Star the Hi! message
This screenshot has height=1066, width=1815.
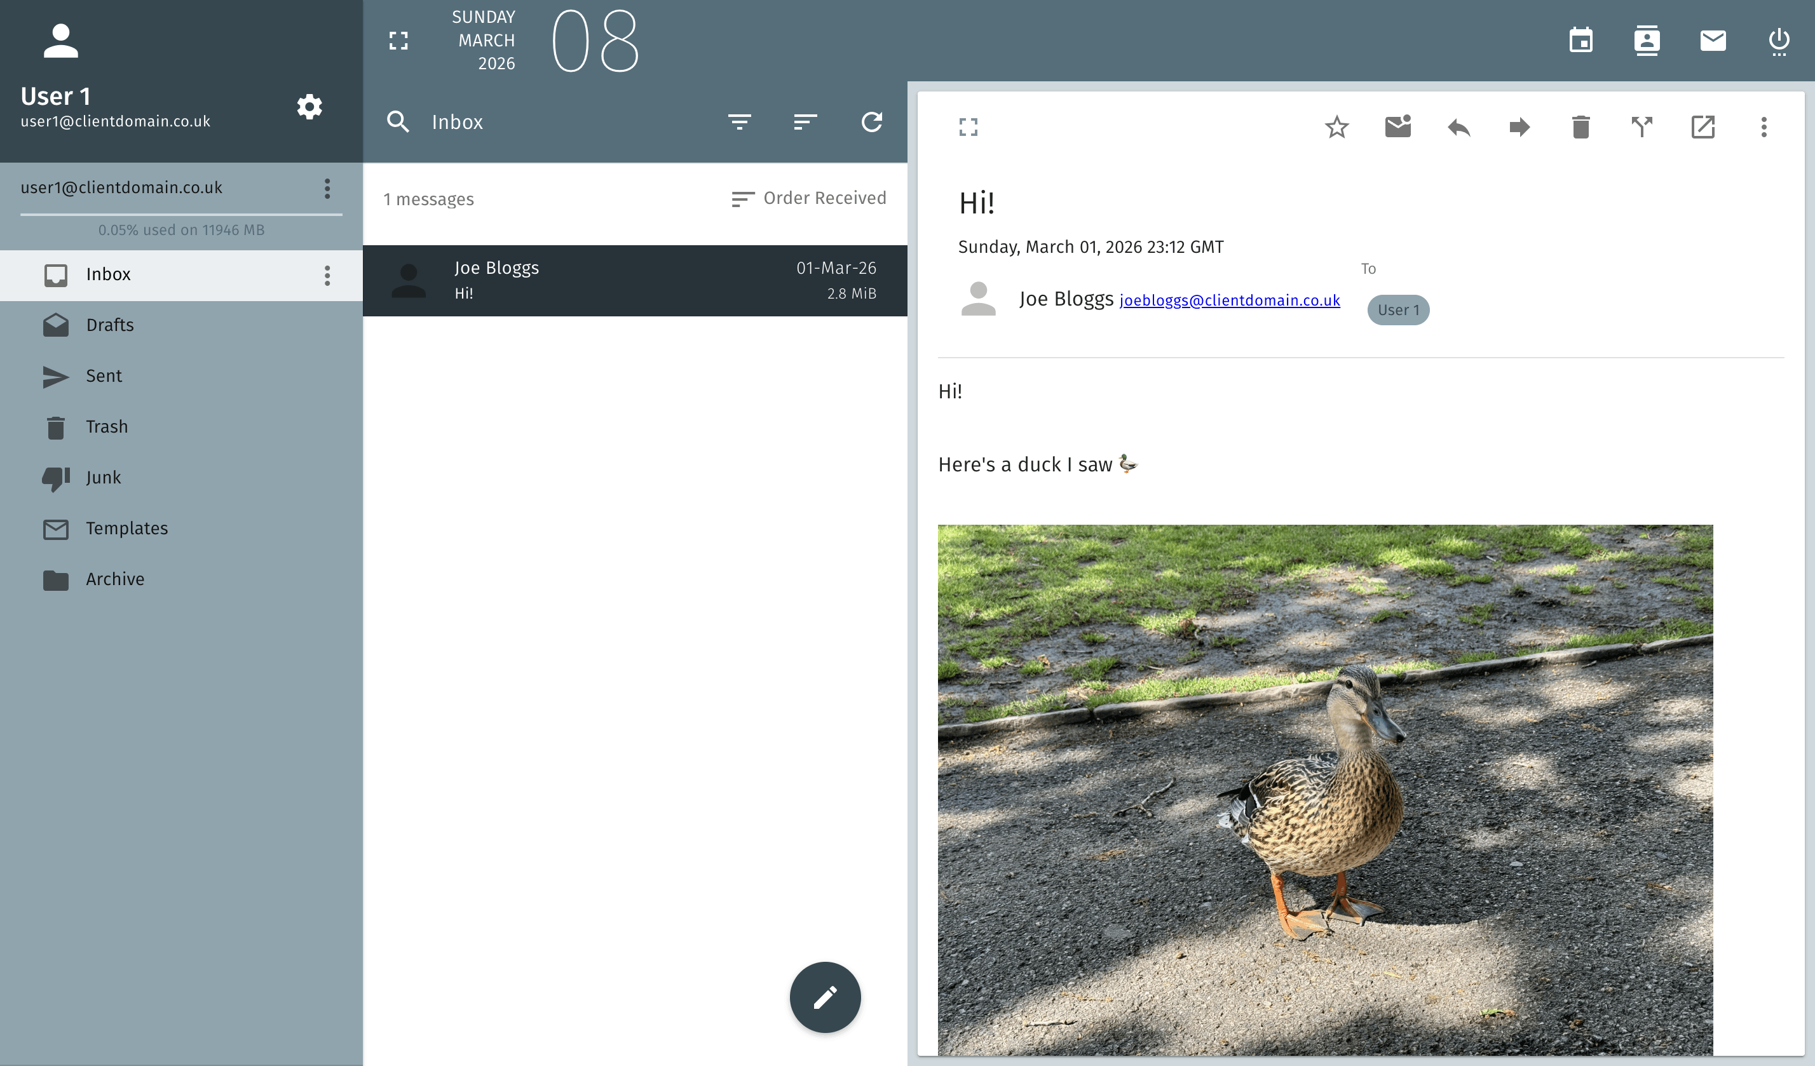(1336, 128)
